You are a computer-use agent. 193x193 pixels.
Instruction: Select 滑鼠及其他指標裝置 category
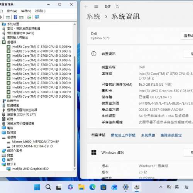20,124
